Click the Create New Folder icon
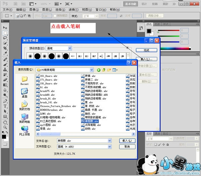Image resolution: width=201 pixels, height=176 pixels. coord(110,70)
